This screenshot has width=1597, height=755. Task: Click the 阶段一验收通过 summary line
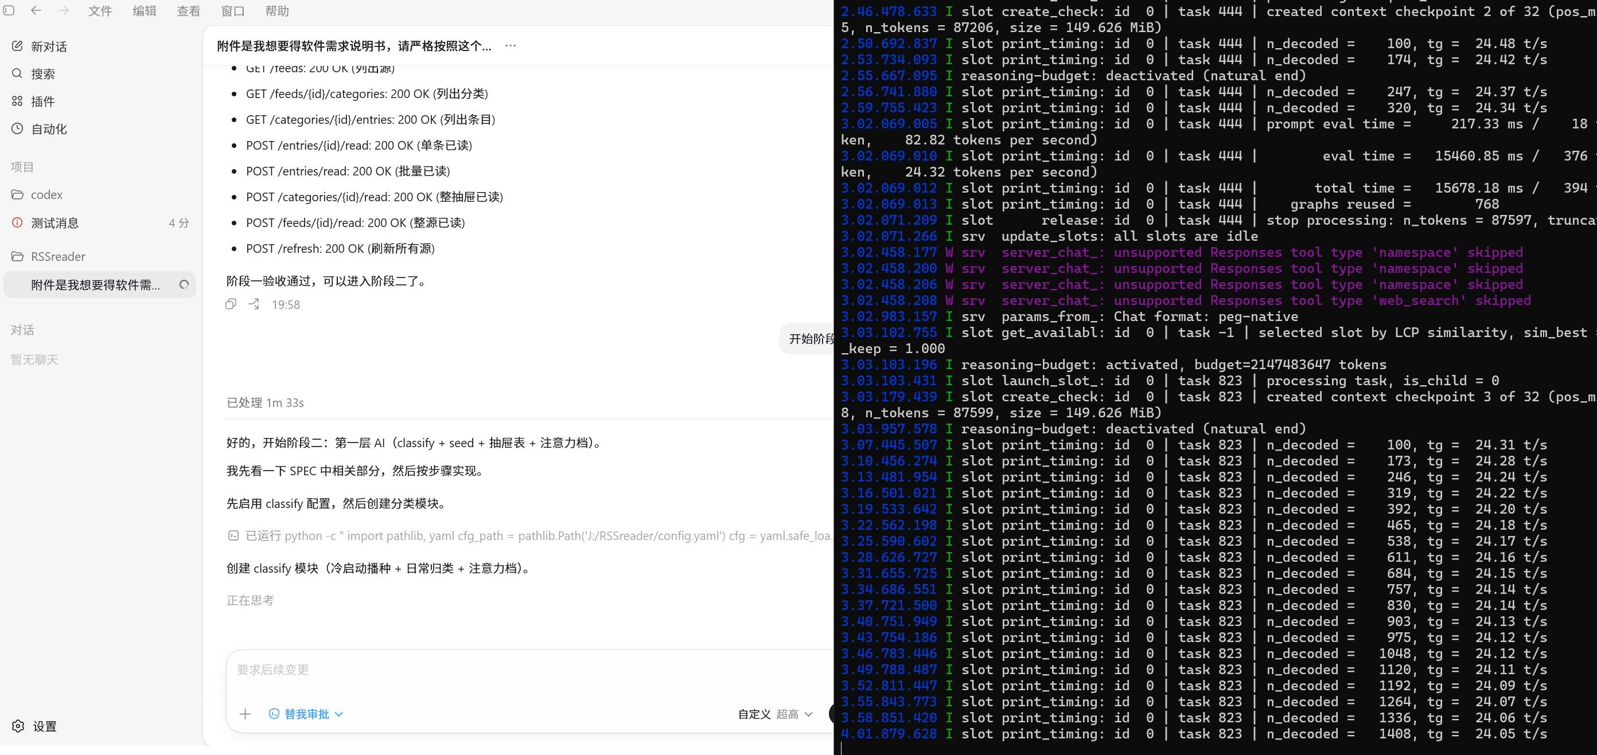(328, 281)
